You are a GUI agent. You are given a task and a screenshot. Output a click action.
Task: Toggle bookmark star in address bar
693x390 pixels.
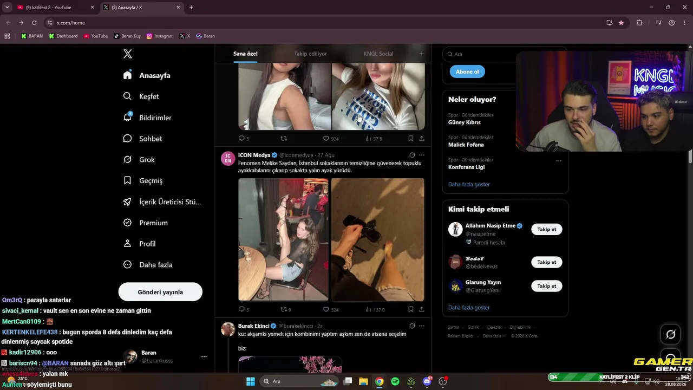coord(621,23)
